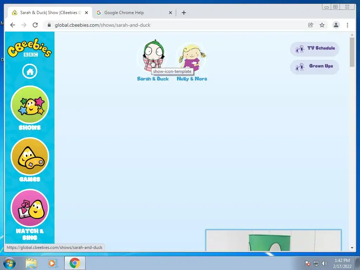The height and width of the screenshot is (270, 360).
Task: Click the Chrome taskbar icon
Action: click(x=75, y=263)
